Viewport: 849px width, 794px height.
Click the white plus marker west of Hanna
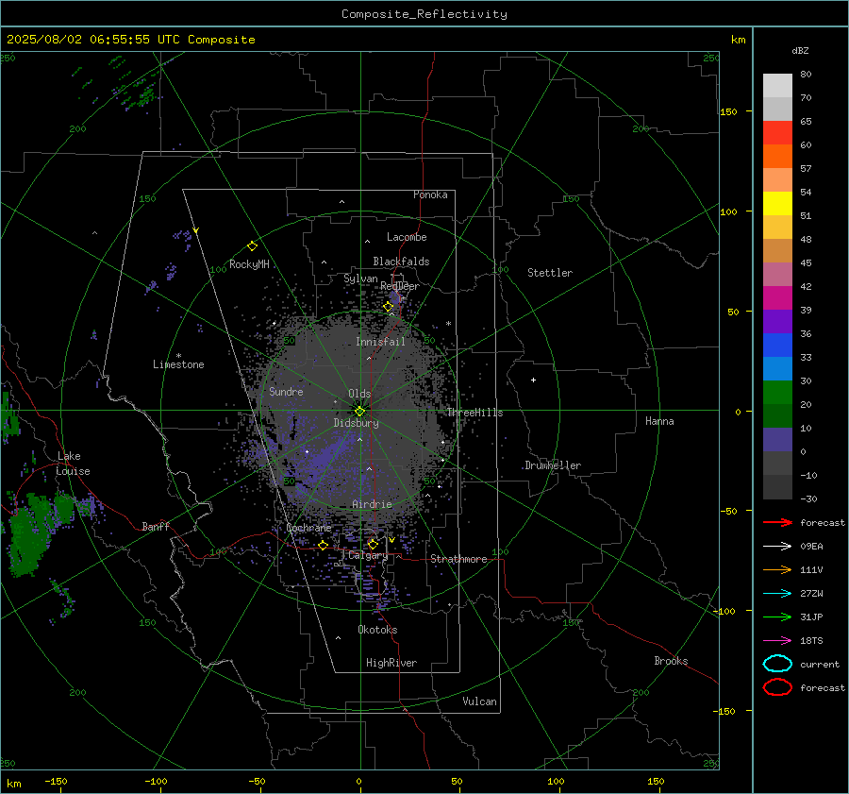click(x=533, y=380)
